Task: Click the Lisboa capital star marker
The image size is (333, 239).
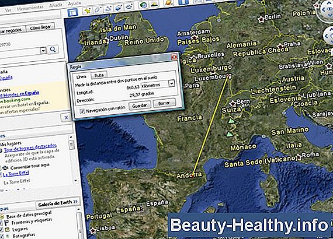Action: pyautogui.click(x=93, y=230)
